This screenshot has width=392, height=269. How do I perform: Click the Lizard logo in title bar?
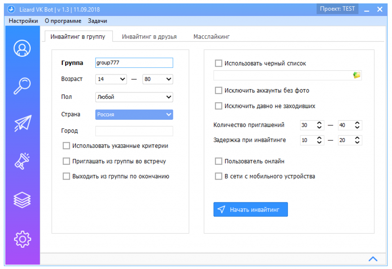point(11,10)
